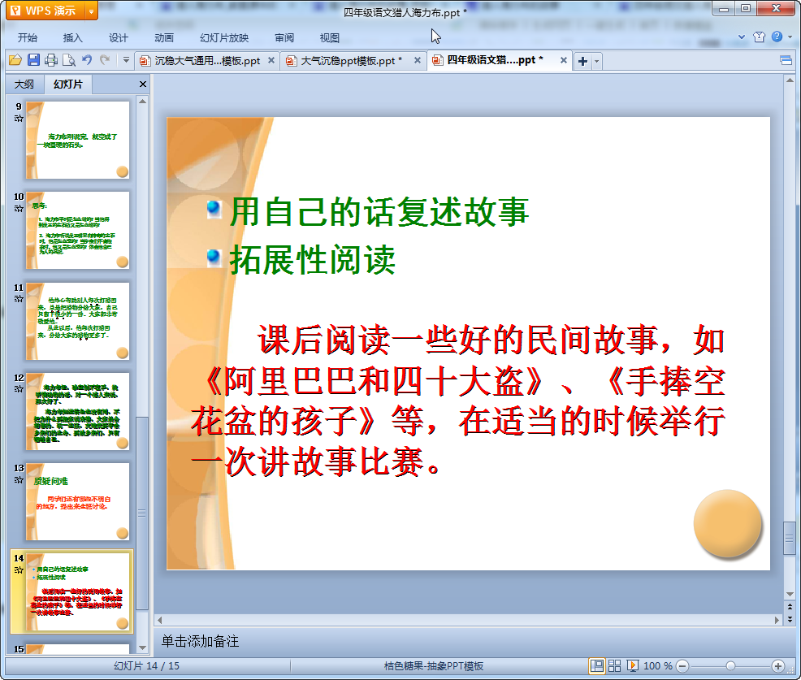Viewport: 801px width, 680px height.
Task: Zoom out with the minus button
Action: point(682,665)
